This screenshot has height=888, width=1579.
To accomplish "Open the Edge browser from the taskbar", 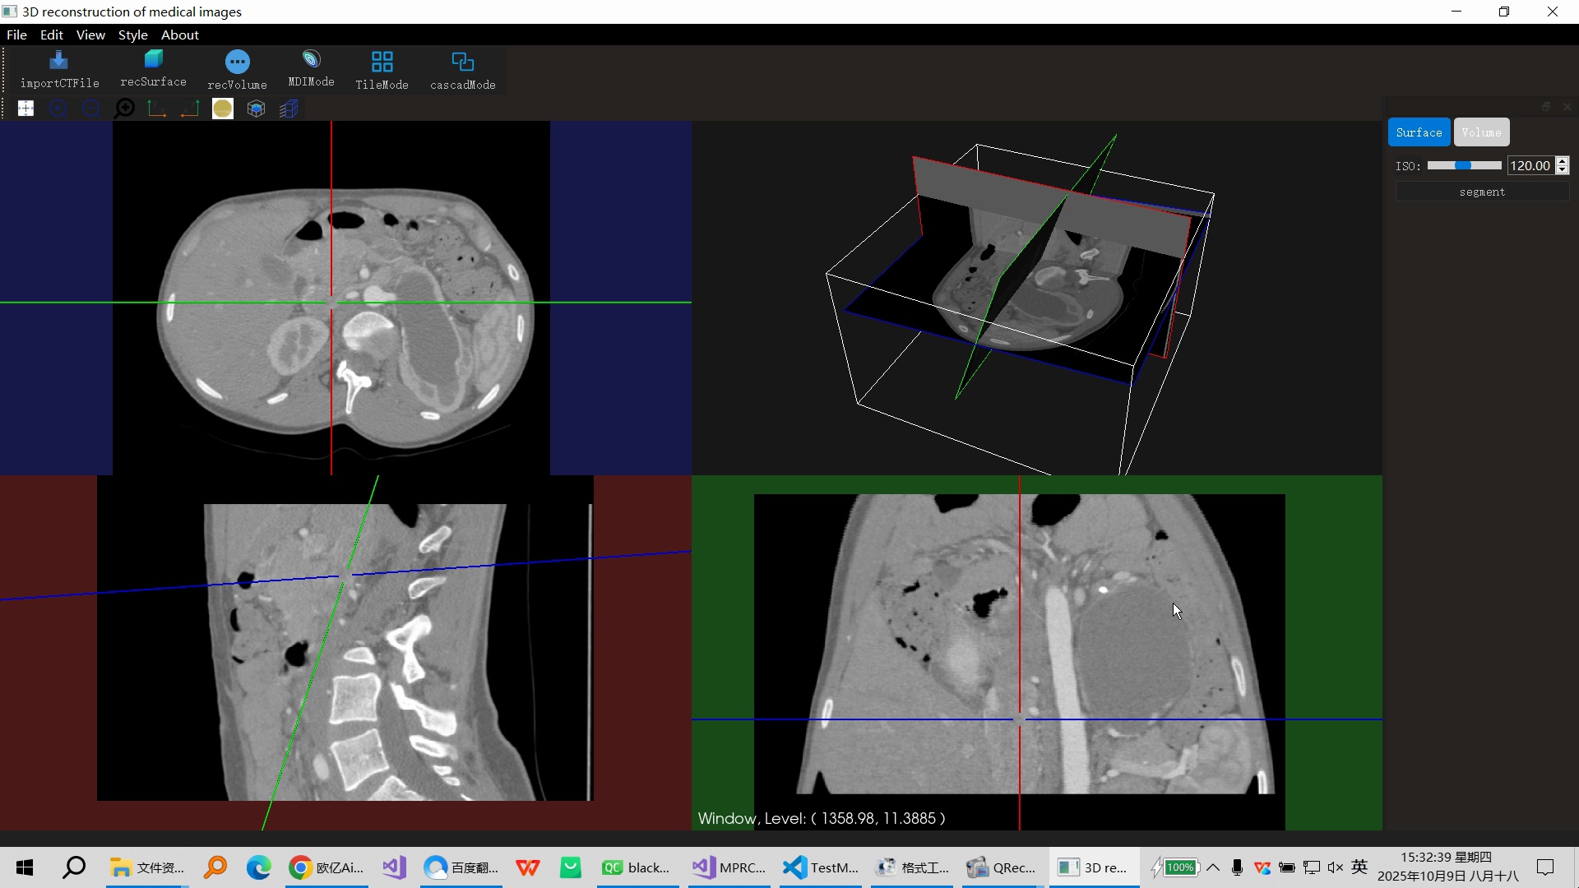I will coord(259,867).
